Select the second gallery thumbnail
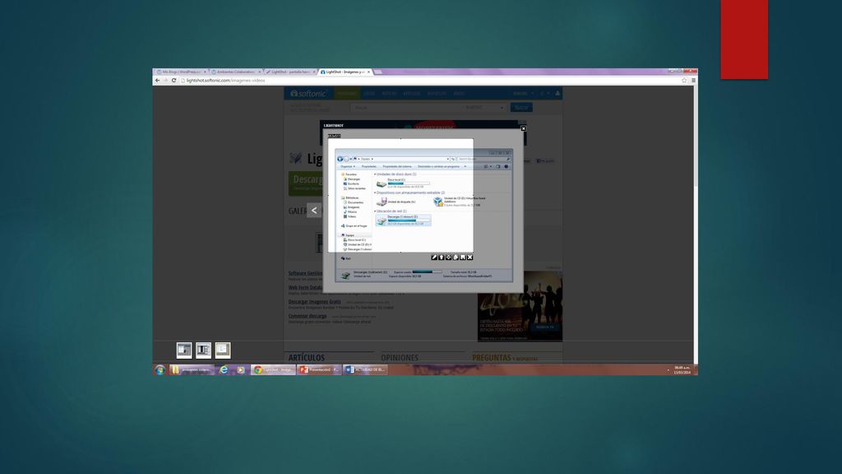The width and height of the screenshot is (842, 474). click(x=204, y=351)
